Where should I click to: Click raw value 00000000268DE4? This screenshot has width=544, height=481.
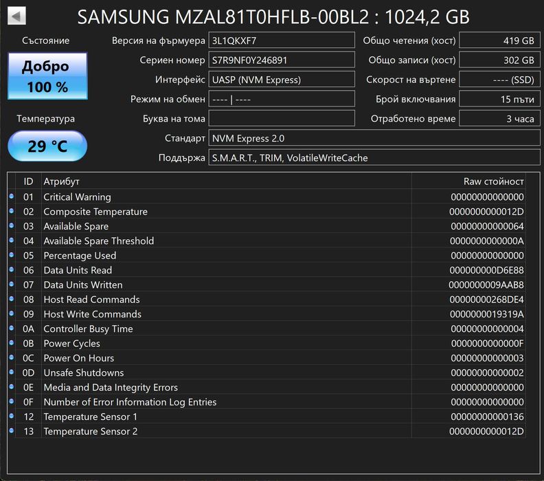(486, 300)
